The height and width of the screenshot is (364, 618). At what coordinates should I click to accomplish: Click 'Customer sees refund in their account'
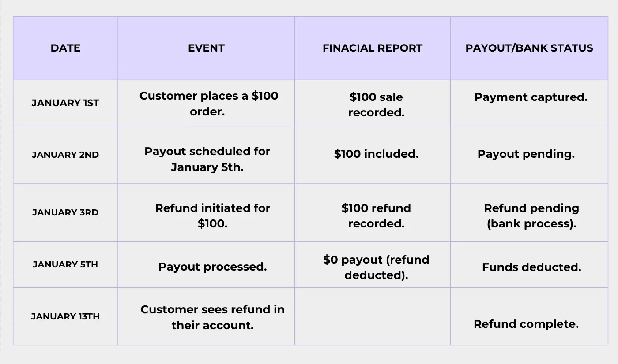tap(206, 316)
